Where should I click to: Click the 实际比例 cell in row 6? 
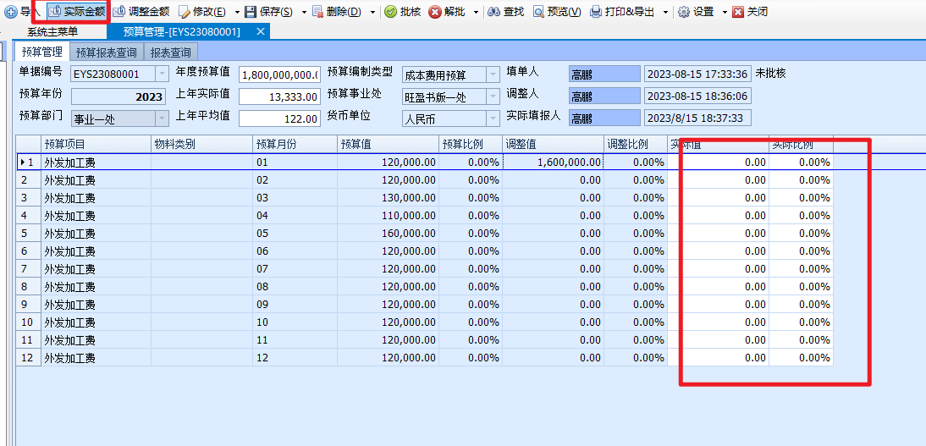tap(802, 251)
